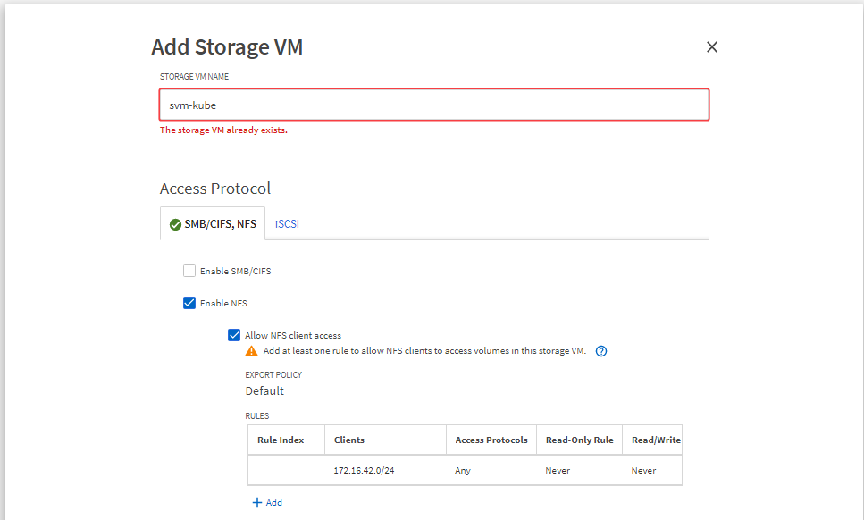Click the Any access protocol cell
Viewport: 864px width, 520px height.
pyautogui.click(x=463, y=471)
